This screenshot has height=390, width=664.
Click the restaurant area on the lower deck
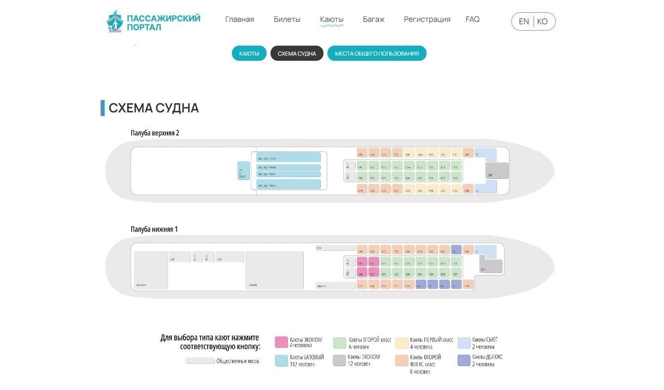tap(151, 270)
